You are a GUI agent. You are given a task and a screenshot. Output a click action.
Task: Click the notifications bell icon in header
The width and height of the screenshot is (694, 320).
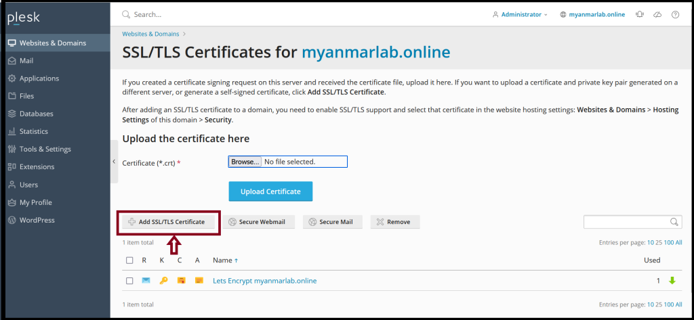640,15
